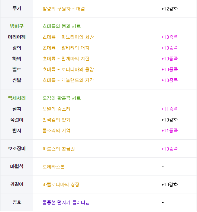This screenshot has height=212, width=197.
Task: Select the 물풍선 던지기 플래티넘 title
Action: point(66,202)
